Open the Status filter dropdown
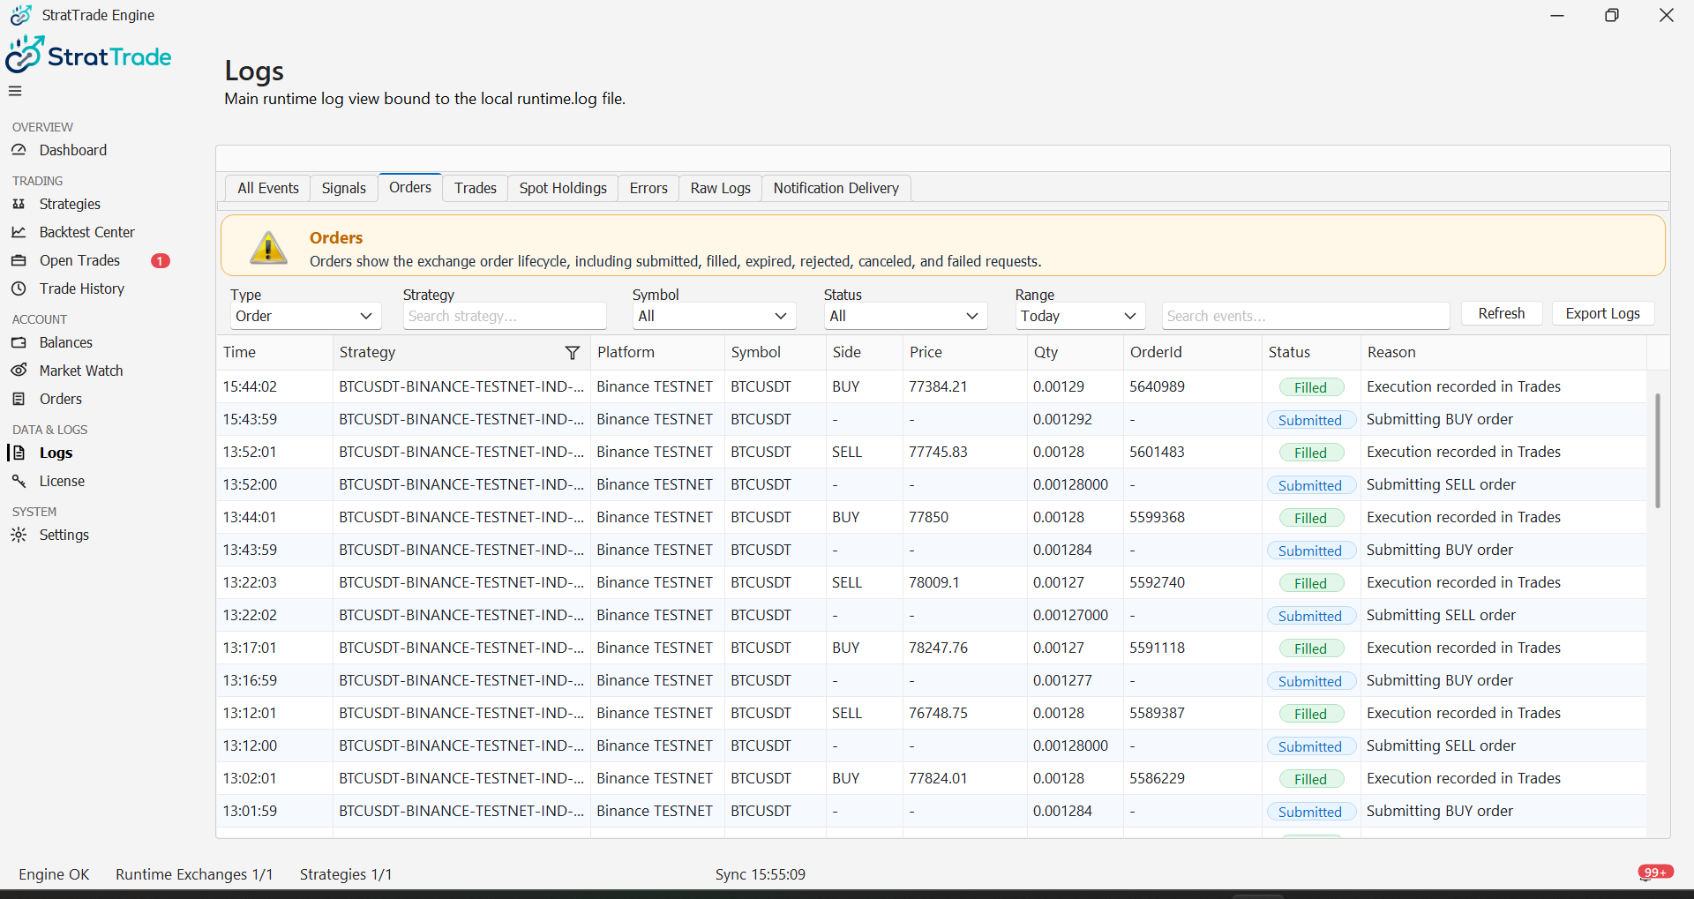Screen dimensions: 1694x899 click(x=905, y=316)
